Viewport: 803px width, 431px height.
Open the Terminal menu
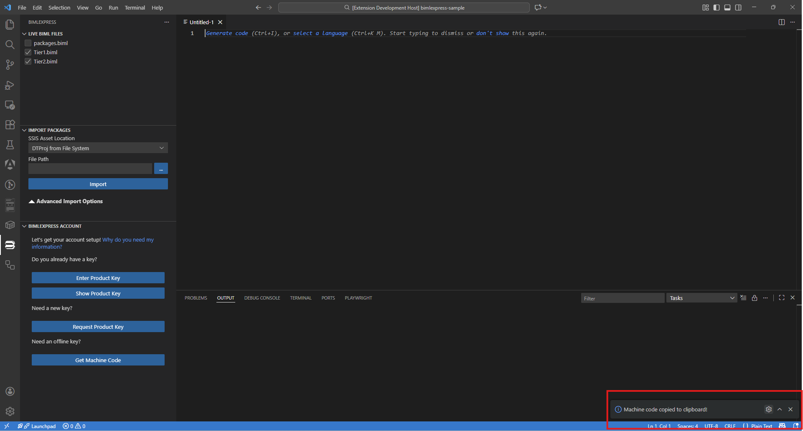point(135,8)
